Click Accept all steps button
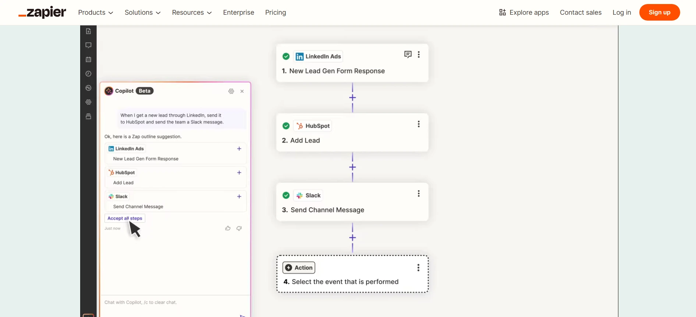Screen dimensions: 696x317 click(x=125, y=218)
